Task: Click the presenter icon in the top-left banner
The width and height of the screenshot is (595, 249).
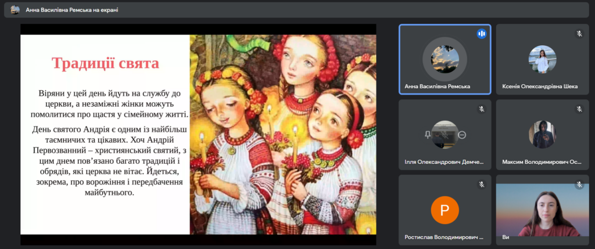Action: click(x=15, y=10)
